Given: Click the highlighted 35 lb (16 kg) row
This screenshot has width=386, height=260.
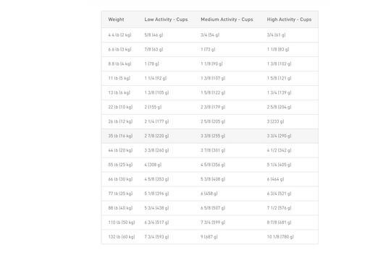Looking at the screenshot, I should click(x=210, y=136).
